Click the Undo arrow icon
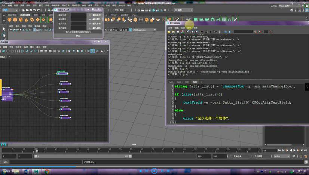 pos(35,10)
